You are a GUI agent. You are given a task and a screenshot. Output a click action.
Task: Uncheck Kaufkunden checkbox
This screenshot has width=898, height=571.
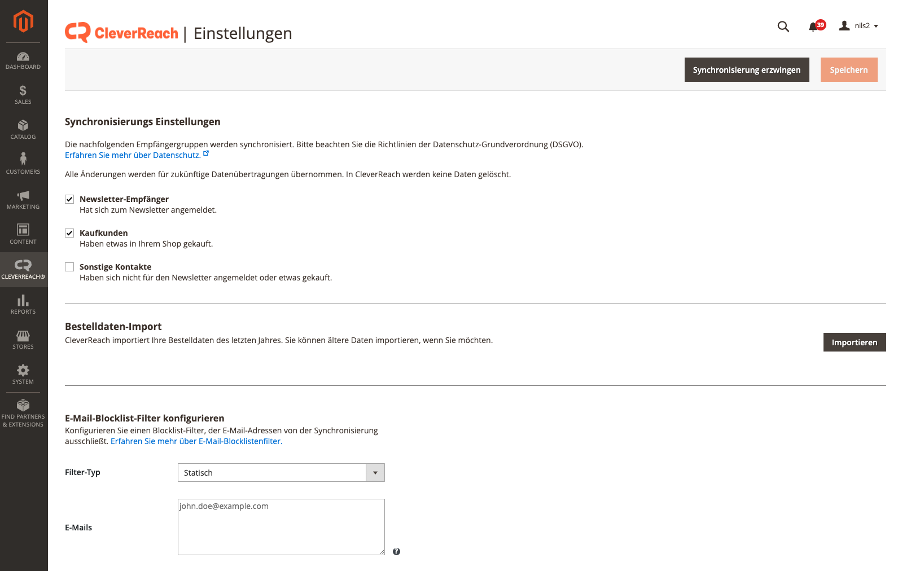[69, 233]
